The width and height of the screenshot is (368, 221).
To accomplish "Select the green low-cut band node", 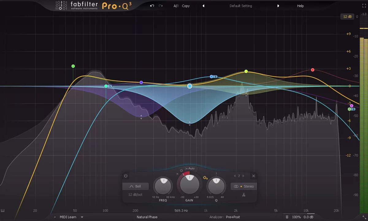I will coord(73,66).
